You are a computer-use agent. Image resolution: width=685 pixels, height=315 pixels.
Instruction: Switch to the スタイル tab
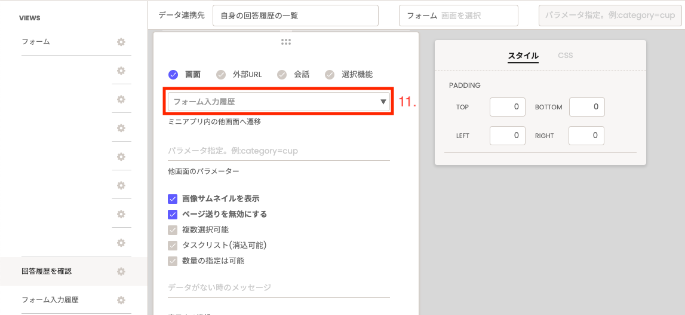523,56
